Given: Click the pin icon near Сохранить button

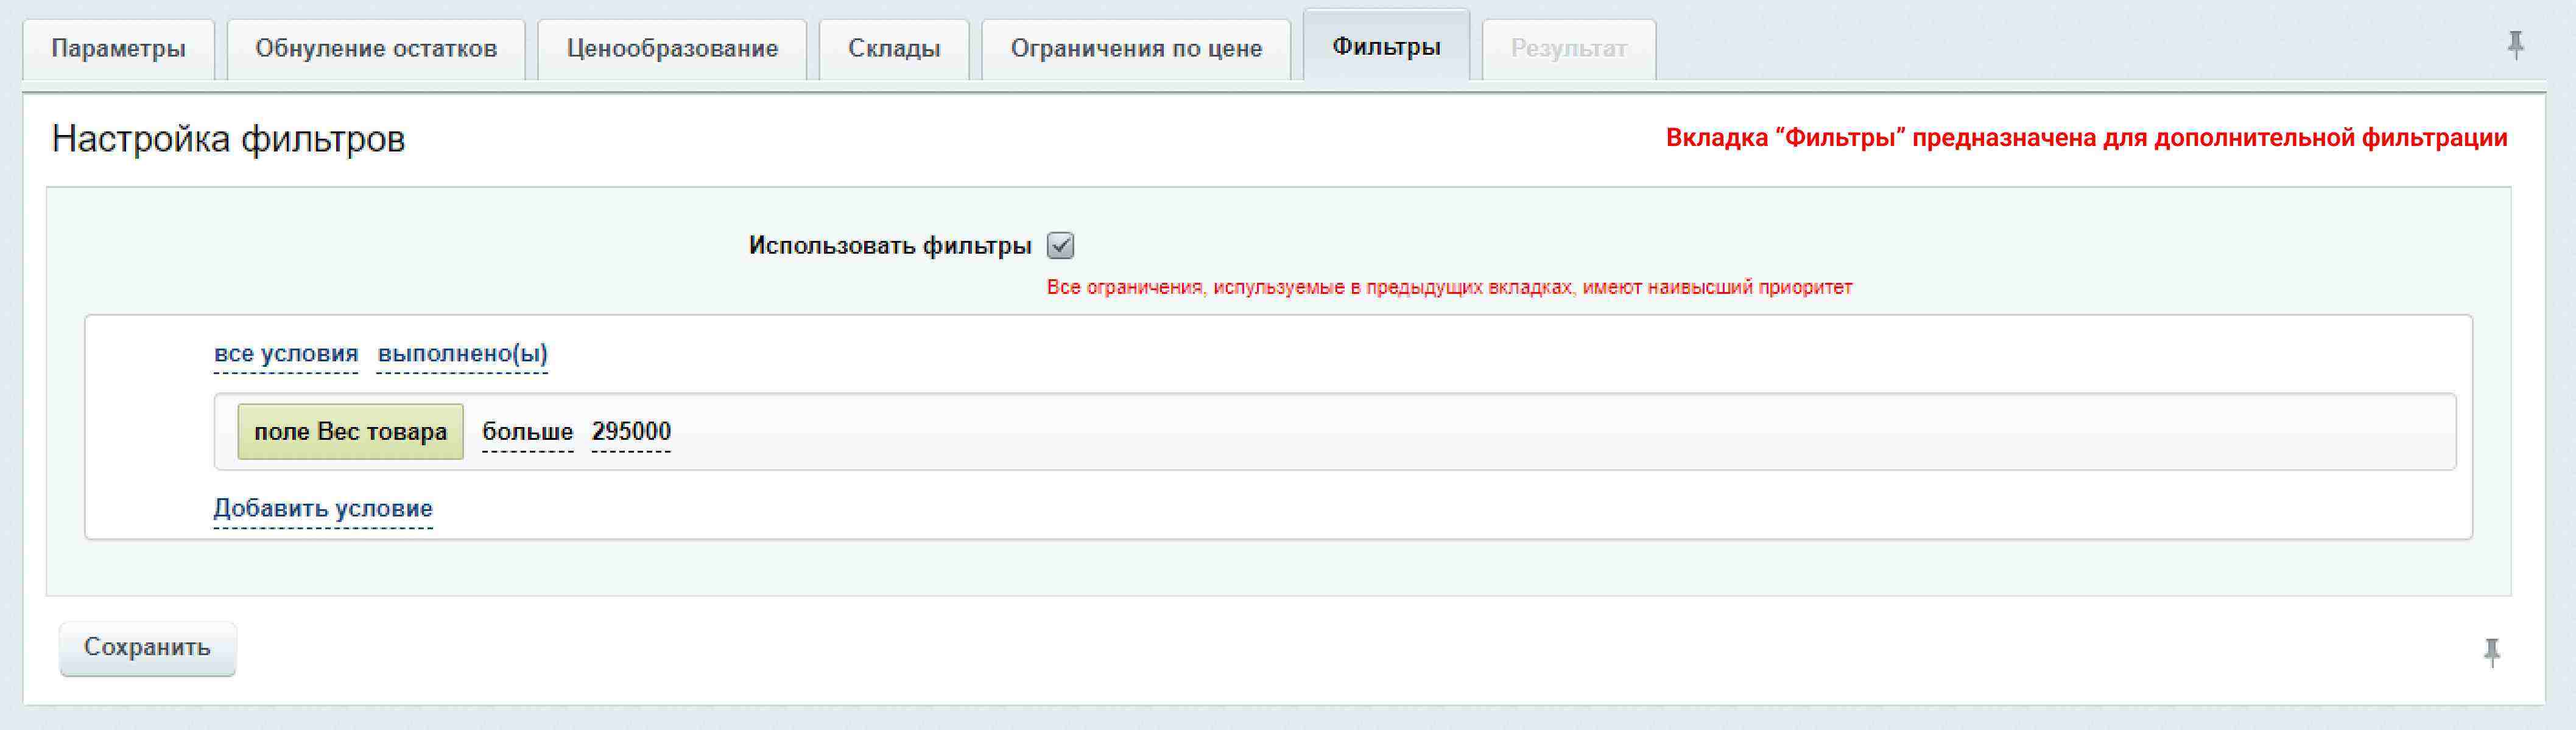Looking at the screenshot, I should point(2492,652).
